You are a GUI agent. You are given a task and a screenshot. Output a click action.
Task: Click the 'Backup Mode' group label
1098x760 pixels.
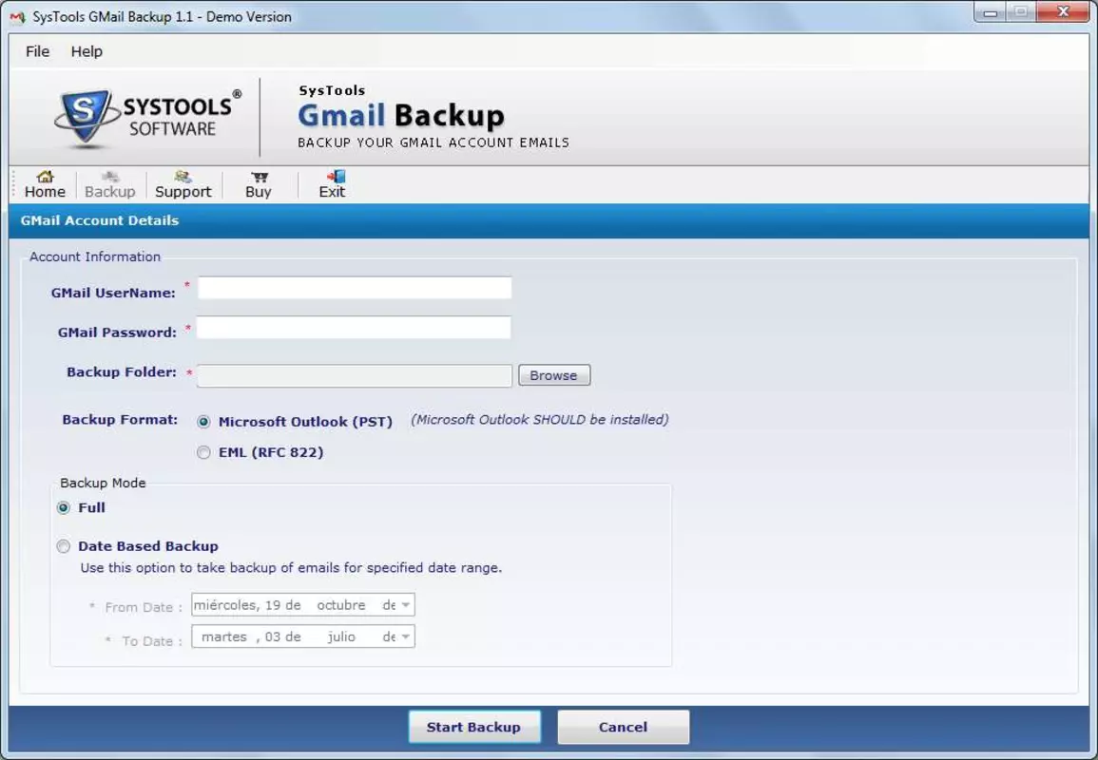[x=103, y=483]
